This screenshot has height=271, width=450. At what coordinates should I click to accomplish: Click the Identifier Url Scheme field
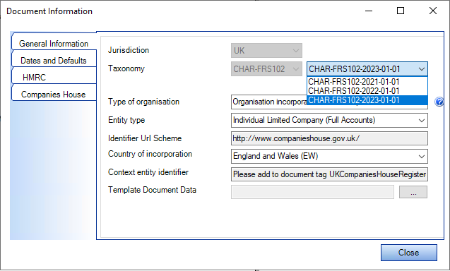pos(329,138)
